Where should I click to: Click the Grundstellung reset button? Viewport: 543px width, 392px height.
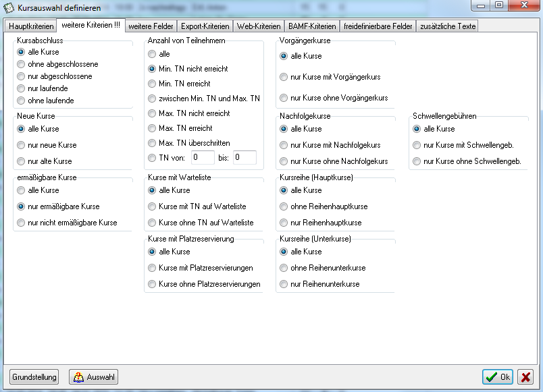(34, 376)
